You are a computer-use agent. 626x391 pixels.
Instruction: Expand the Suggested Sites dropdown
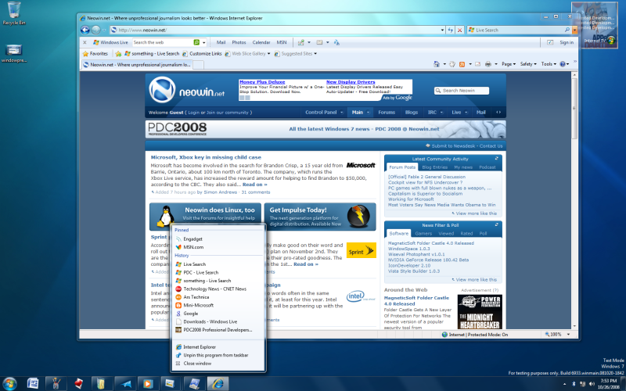coord(315,53)
